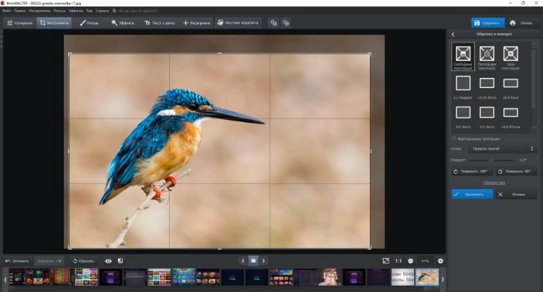
Task: Click the Применить button
Action: [472, 194]
